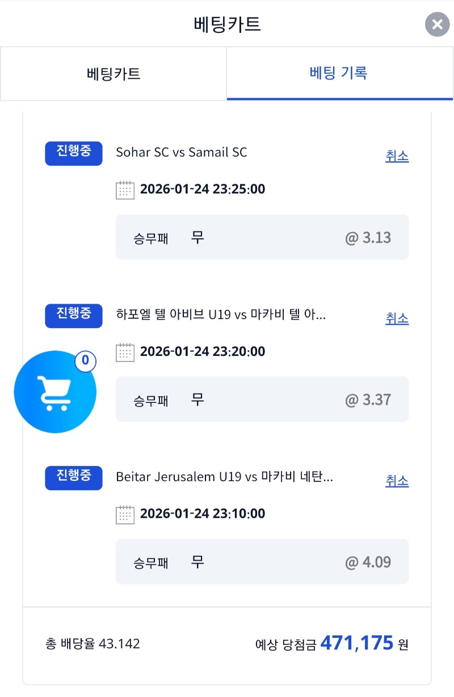Open Sohar SC vs Samail SC match title
Screen dimensions: 454x697
182,152
